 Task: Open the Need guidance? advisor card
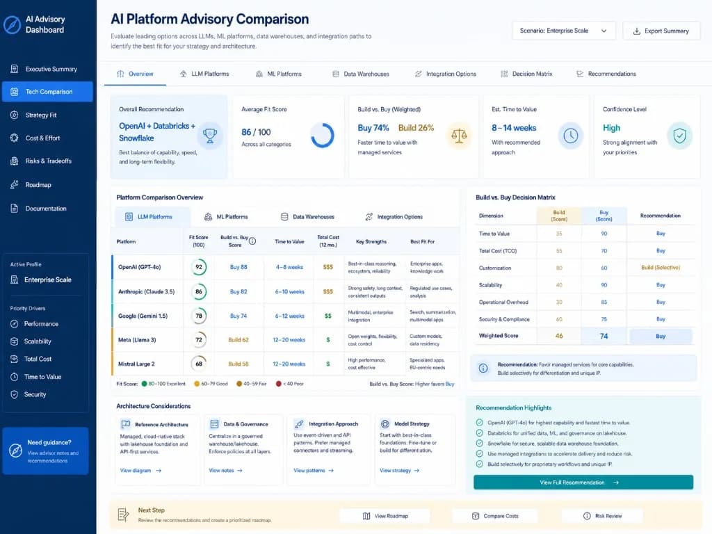[45, 451]
